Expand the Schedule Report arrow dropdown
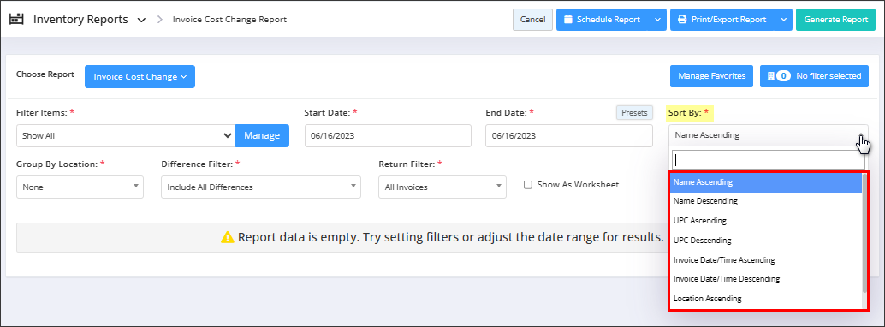Image resolution: width=885 pixels, height=327 pixels. coord(657,19)
